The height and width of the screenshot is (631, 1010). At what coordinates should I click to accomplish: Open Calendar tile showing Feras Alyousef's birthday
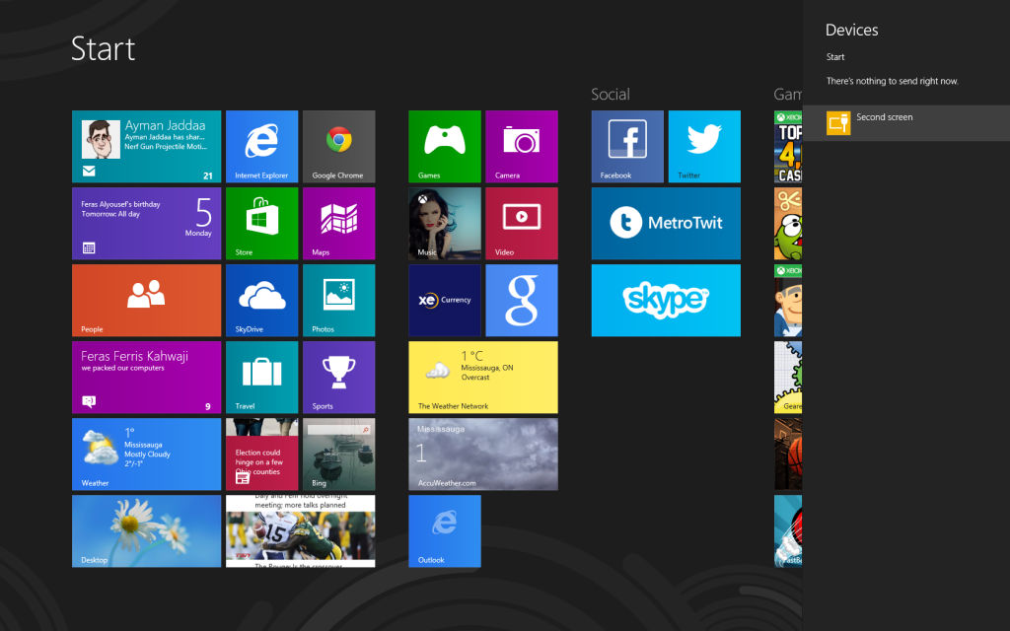[x=146, y=224]
